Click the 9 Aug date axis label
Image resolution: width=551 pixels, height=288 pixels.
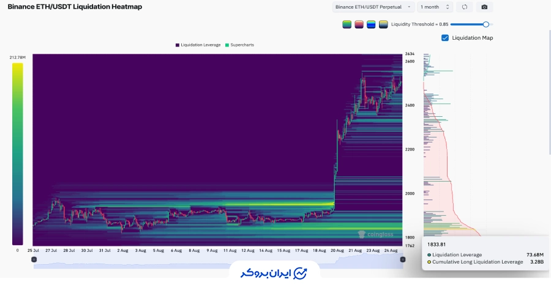click(212, 251)
